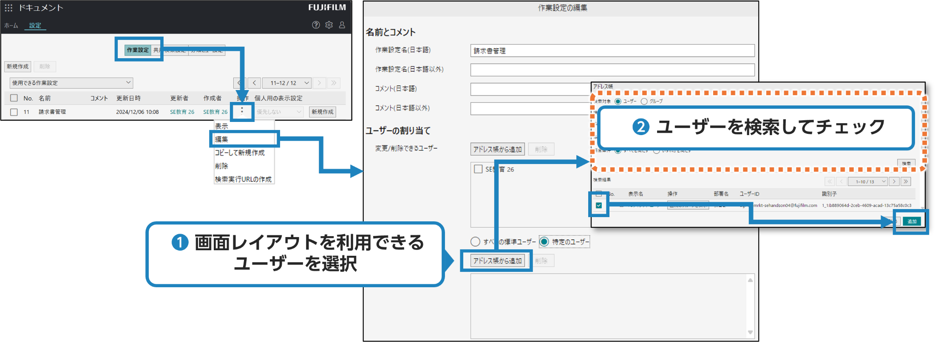935x342 pixels.
Task: Click the 表示名 column header in address book
Action: [x=635, y=194]
